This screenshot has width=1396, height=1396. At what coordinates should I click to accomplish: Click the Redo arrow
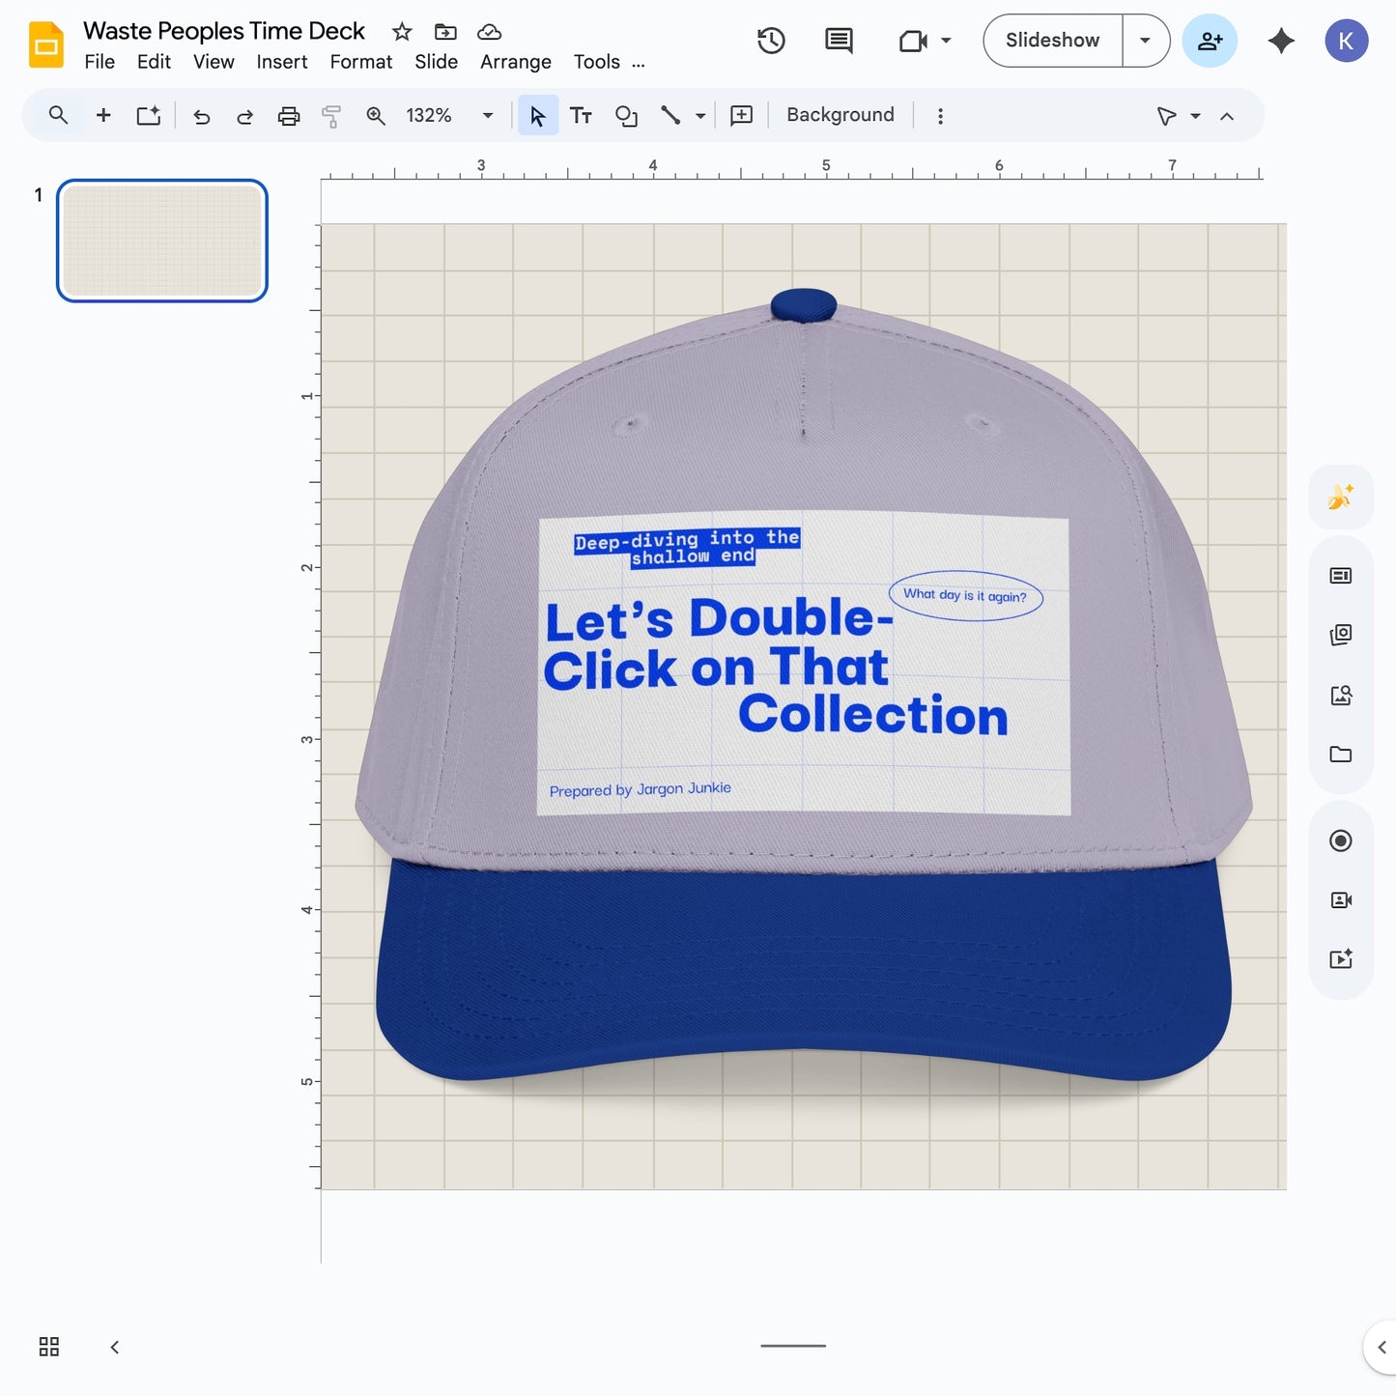coord(244,117)
